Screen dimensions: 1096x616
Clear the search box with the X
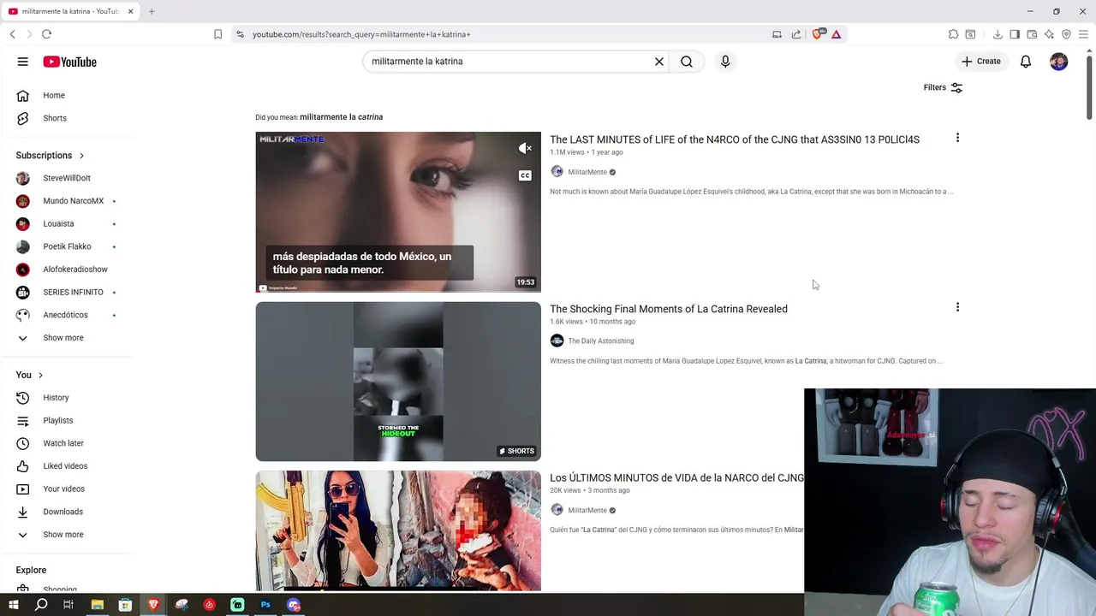coord(659,62)
